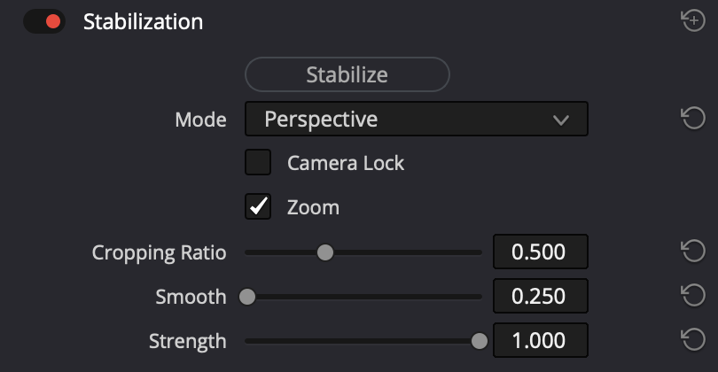
Task: Click the Cropping Ratio field showing 0.500
Action: pyautogui.click(x=541, y=252)
